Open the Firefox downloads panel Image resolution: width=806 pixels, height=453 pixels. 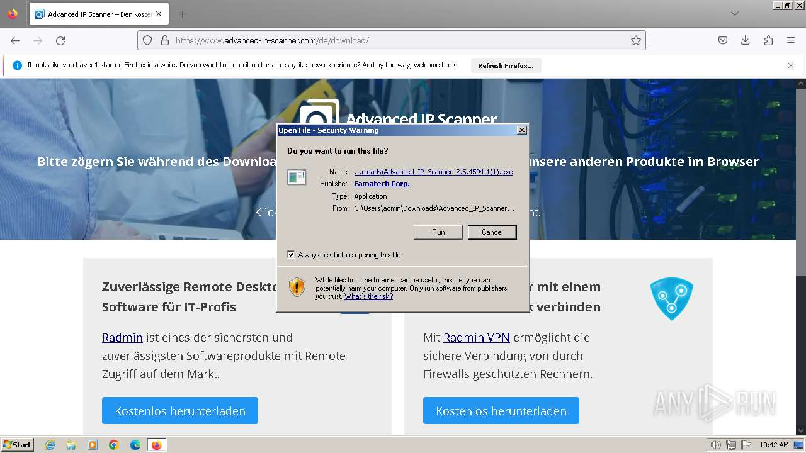tap(746, 40)
